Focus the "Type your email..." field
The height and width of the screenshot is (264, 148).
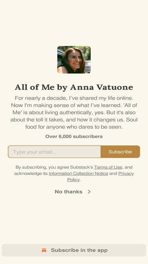click(x=54, y=152)
